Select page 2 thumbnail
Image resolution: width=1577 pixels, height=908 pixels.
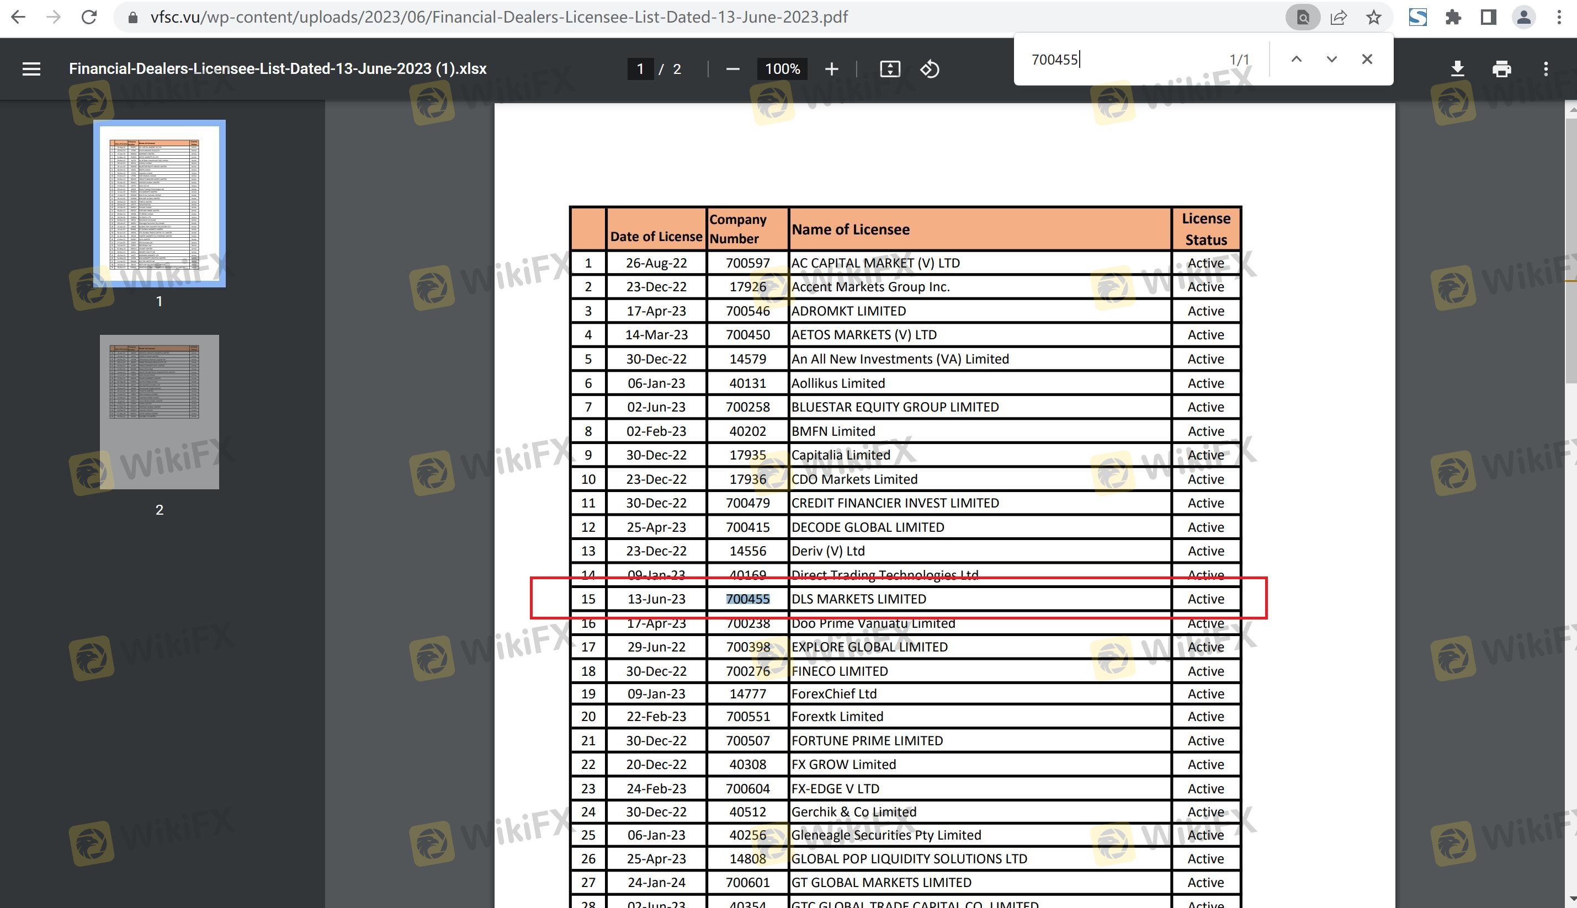click(159, 412)
